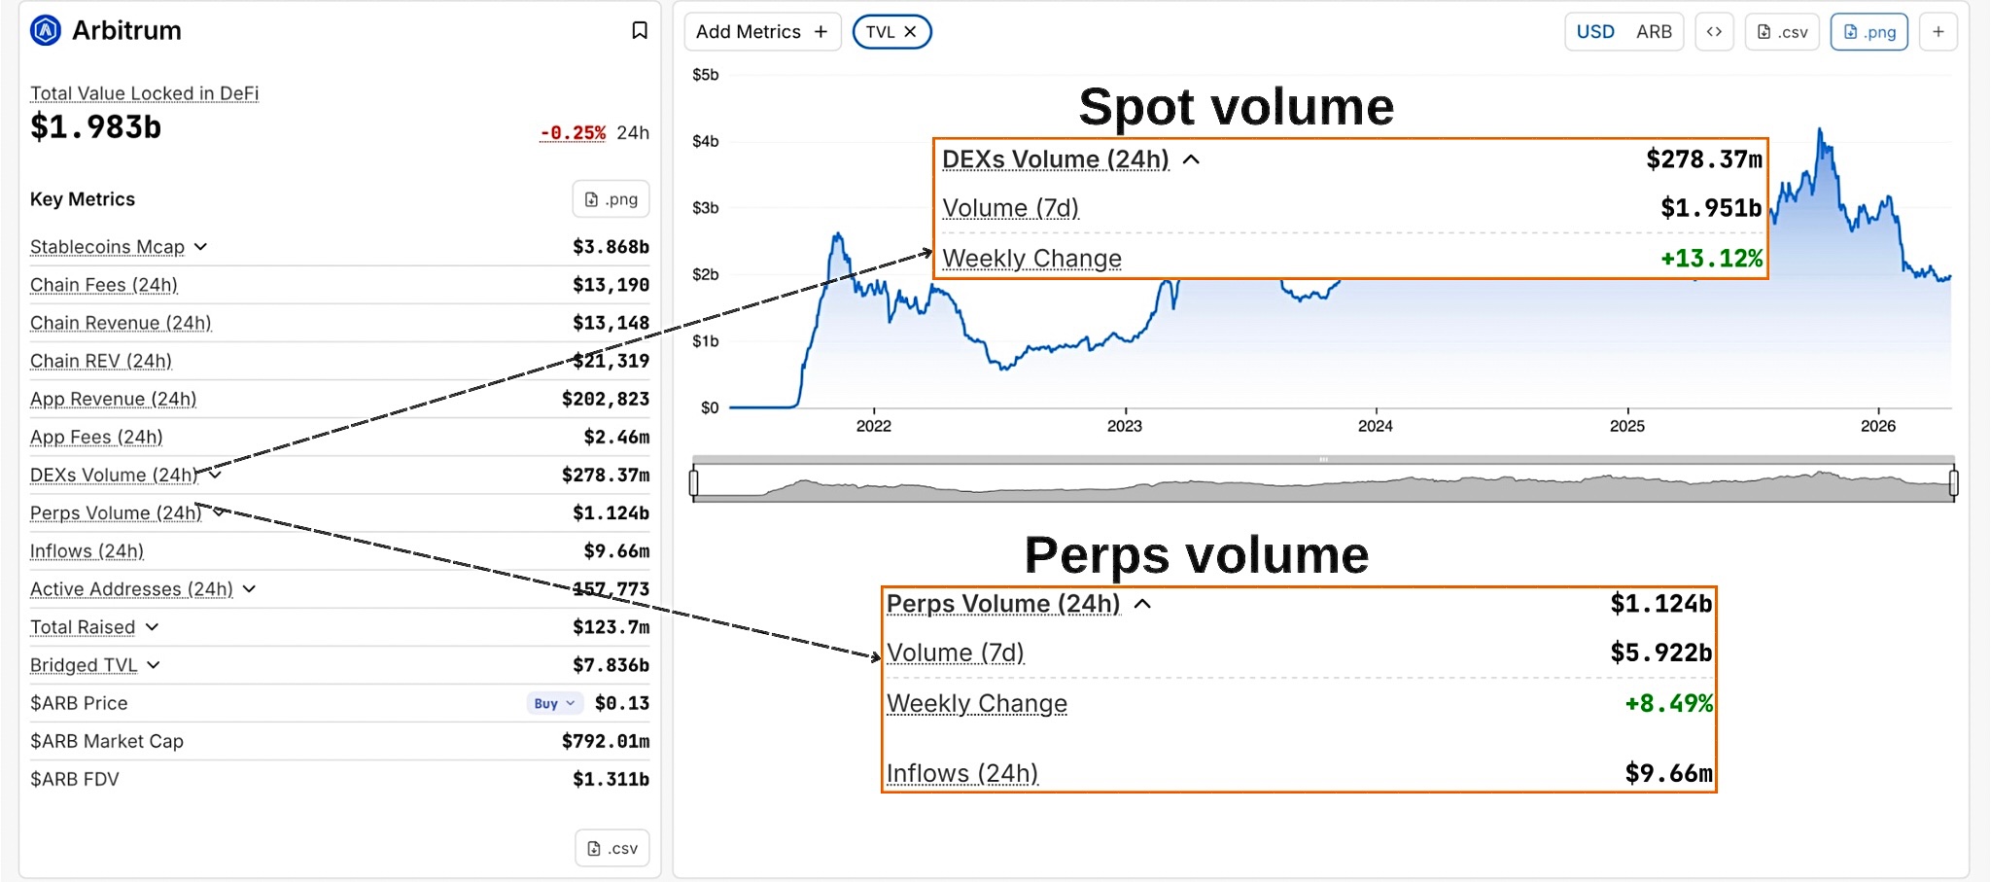Click the bookmark icon next to Arbitrum
This screenshot has height=882, width=1991.
pyautogui.click(x=639, y=31)
